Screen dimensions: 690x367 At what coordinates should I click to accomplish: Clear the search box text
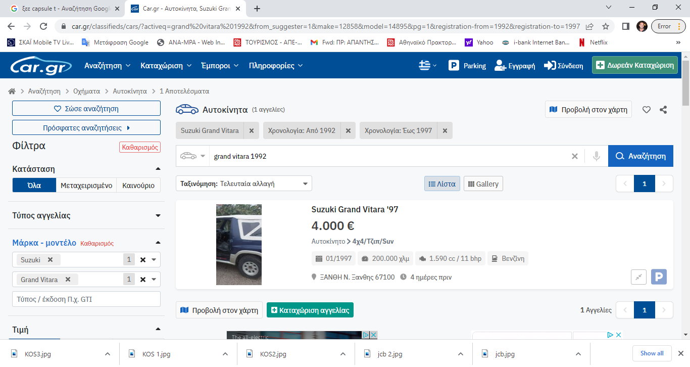(574, 156)
